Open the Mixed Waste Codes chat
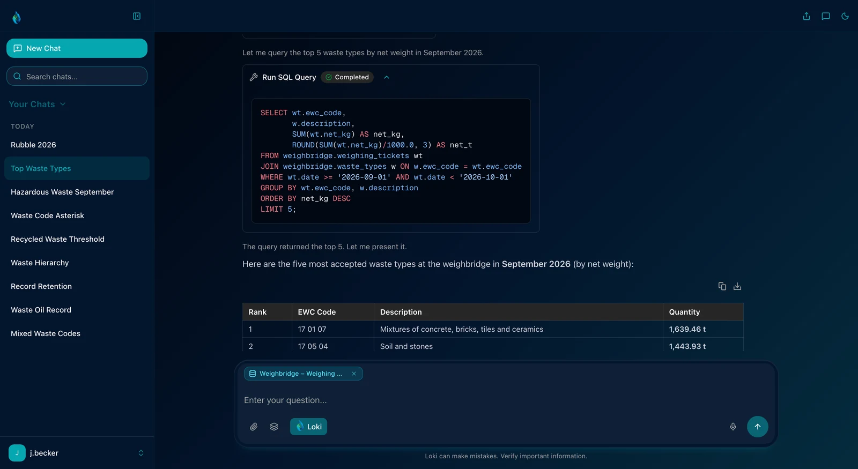858x469 pixels. 77,333
